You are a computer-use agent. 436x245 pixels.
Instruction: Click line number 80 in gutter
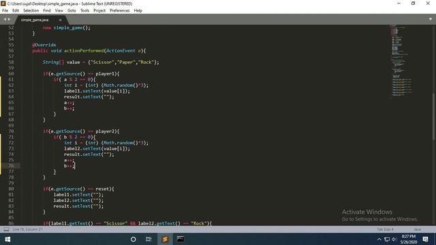pyautogui.click(x=11, y=189)
